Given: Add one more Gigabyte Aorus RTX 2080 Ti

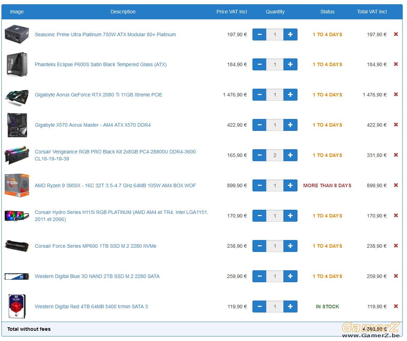Looking at the screenshot, I should (290, 95).
